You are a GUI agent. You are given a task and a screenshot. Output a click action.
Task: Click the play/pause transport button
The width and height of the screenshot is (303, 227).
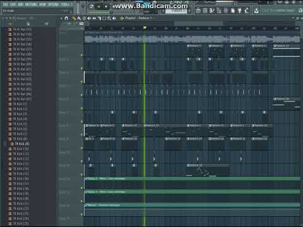pyautogui.click(x=99, y=6)
